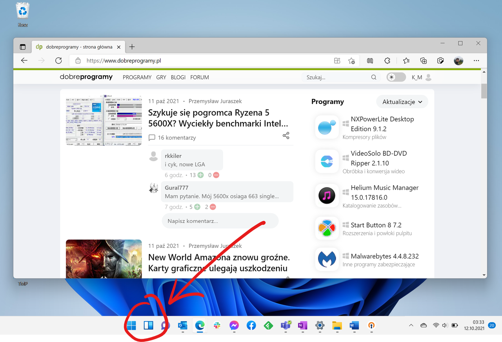502x342 pixels.
Task: Add this page to favorites star
Action: point(351,61)
